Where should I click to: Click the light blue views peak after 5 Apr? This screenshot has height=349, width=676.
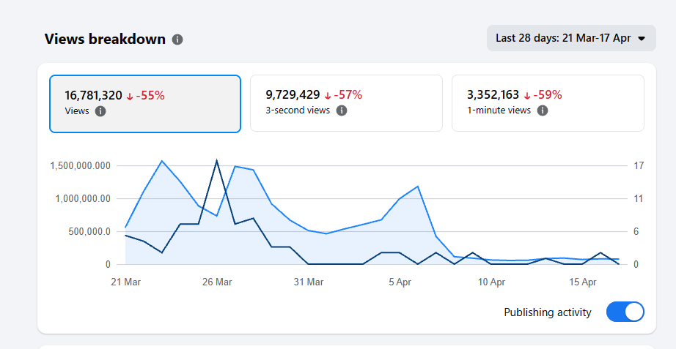418,186
